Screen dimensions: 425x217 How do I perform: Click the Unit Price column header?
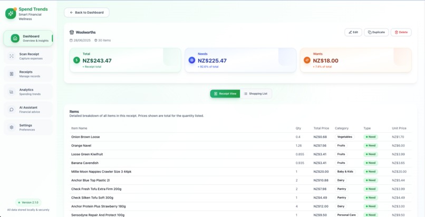tap(399, 129)
